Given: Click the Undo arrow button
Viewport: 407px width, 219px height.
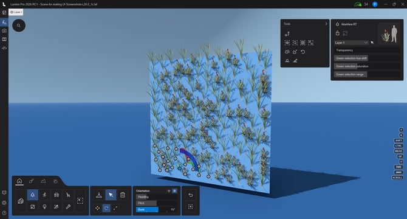Looking at the screenshot, I should point(191,195).
